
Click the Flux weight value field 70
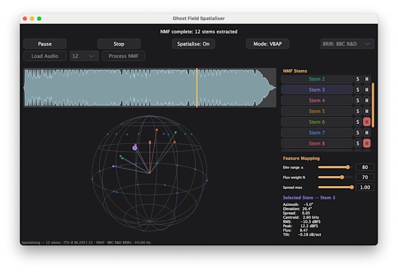(365, 177)
